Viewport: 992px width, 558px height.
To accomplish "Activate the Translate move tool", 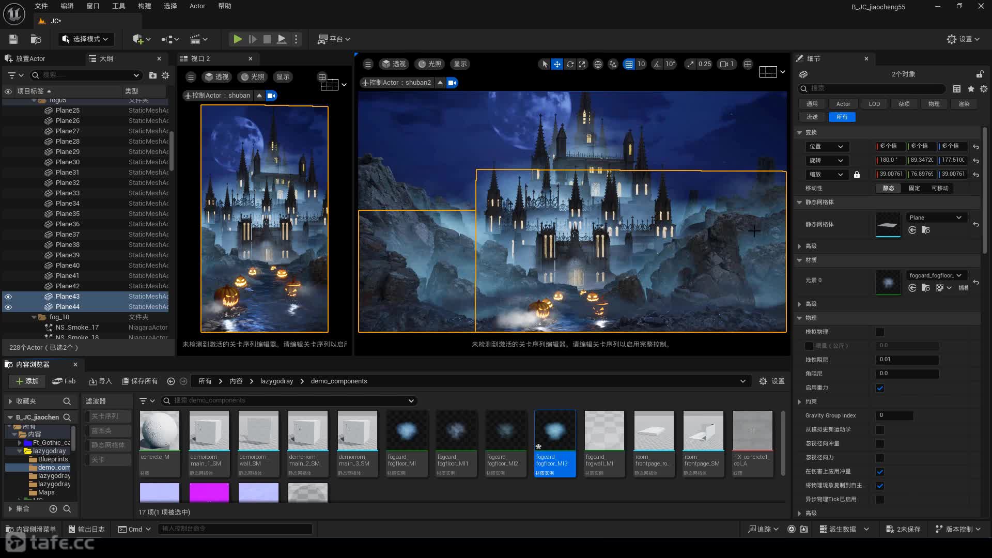I will [557, 64].
